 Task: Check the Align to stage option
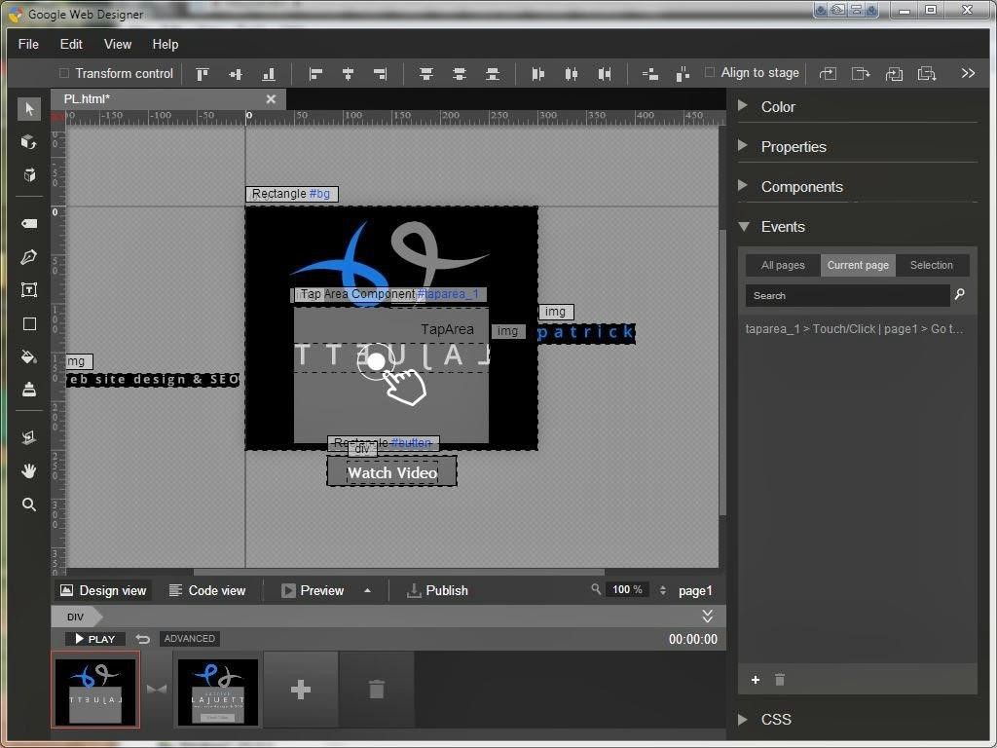coord(711,72)
